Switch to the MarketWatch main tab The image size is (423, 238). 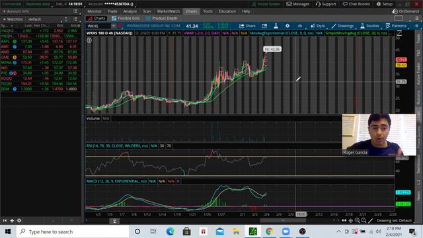point(169,11)
